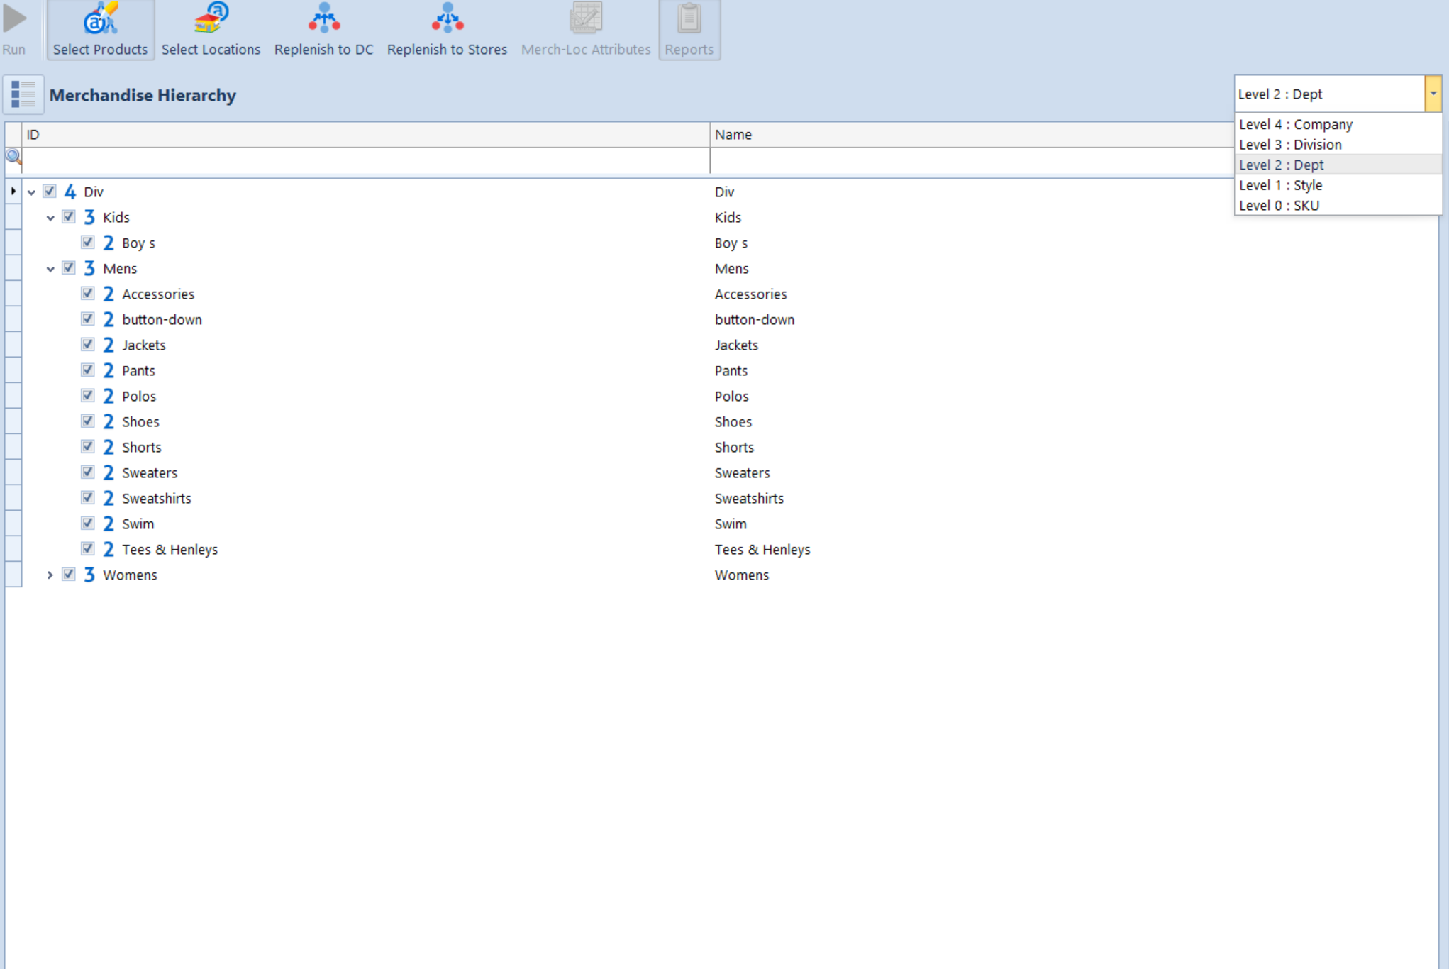The height and width of the screenshot is (969, 1449).
Task: Open the Select Products tool
Action: 100,29
